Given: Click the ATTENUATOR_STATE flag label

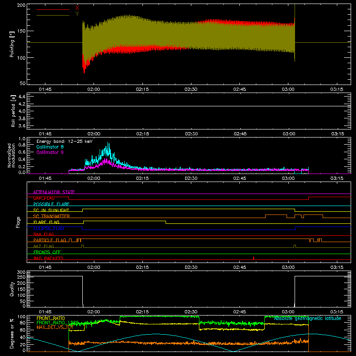Looking at the screenshot, I should [x=54, y=192].
